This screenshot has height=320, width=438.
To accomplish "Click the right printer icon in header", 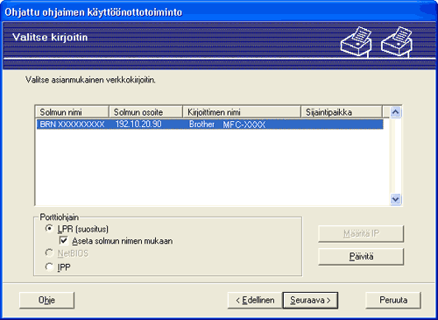I will click(397, 41).
